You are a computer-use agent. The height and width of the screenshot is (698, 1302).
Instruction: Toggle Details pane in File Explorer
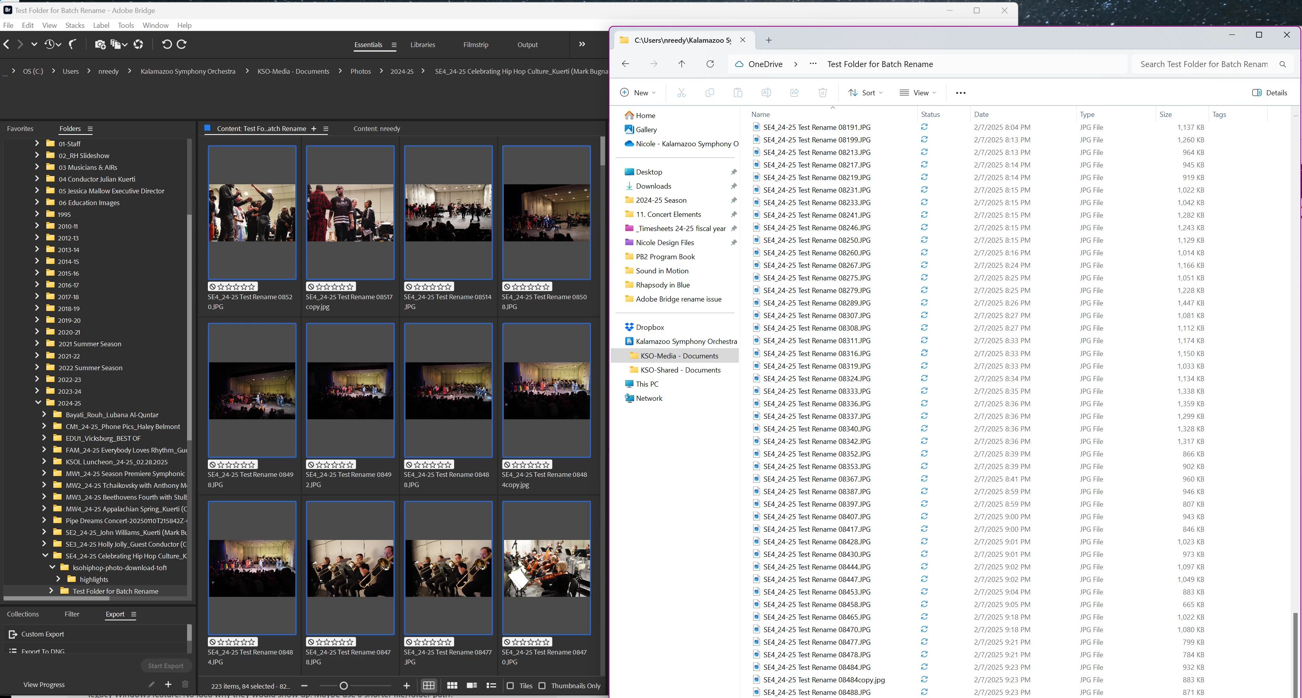1269,93
